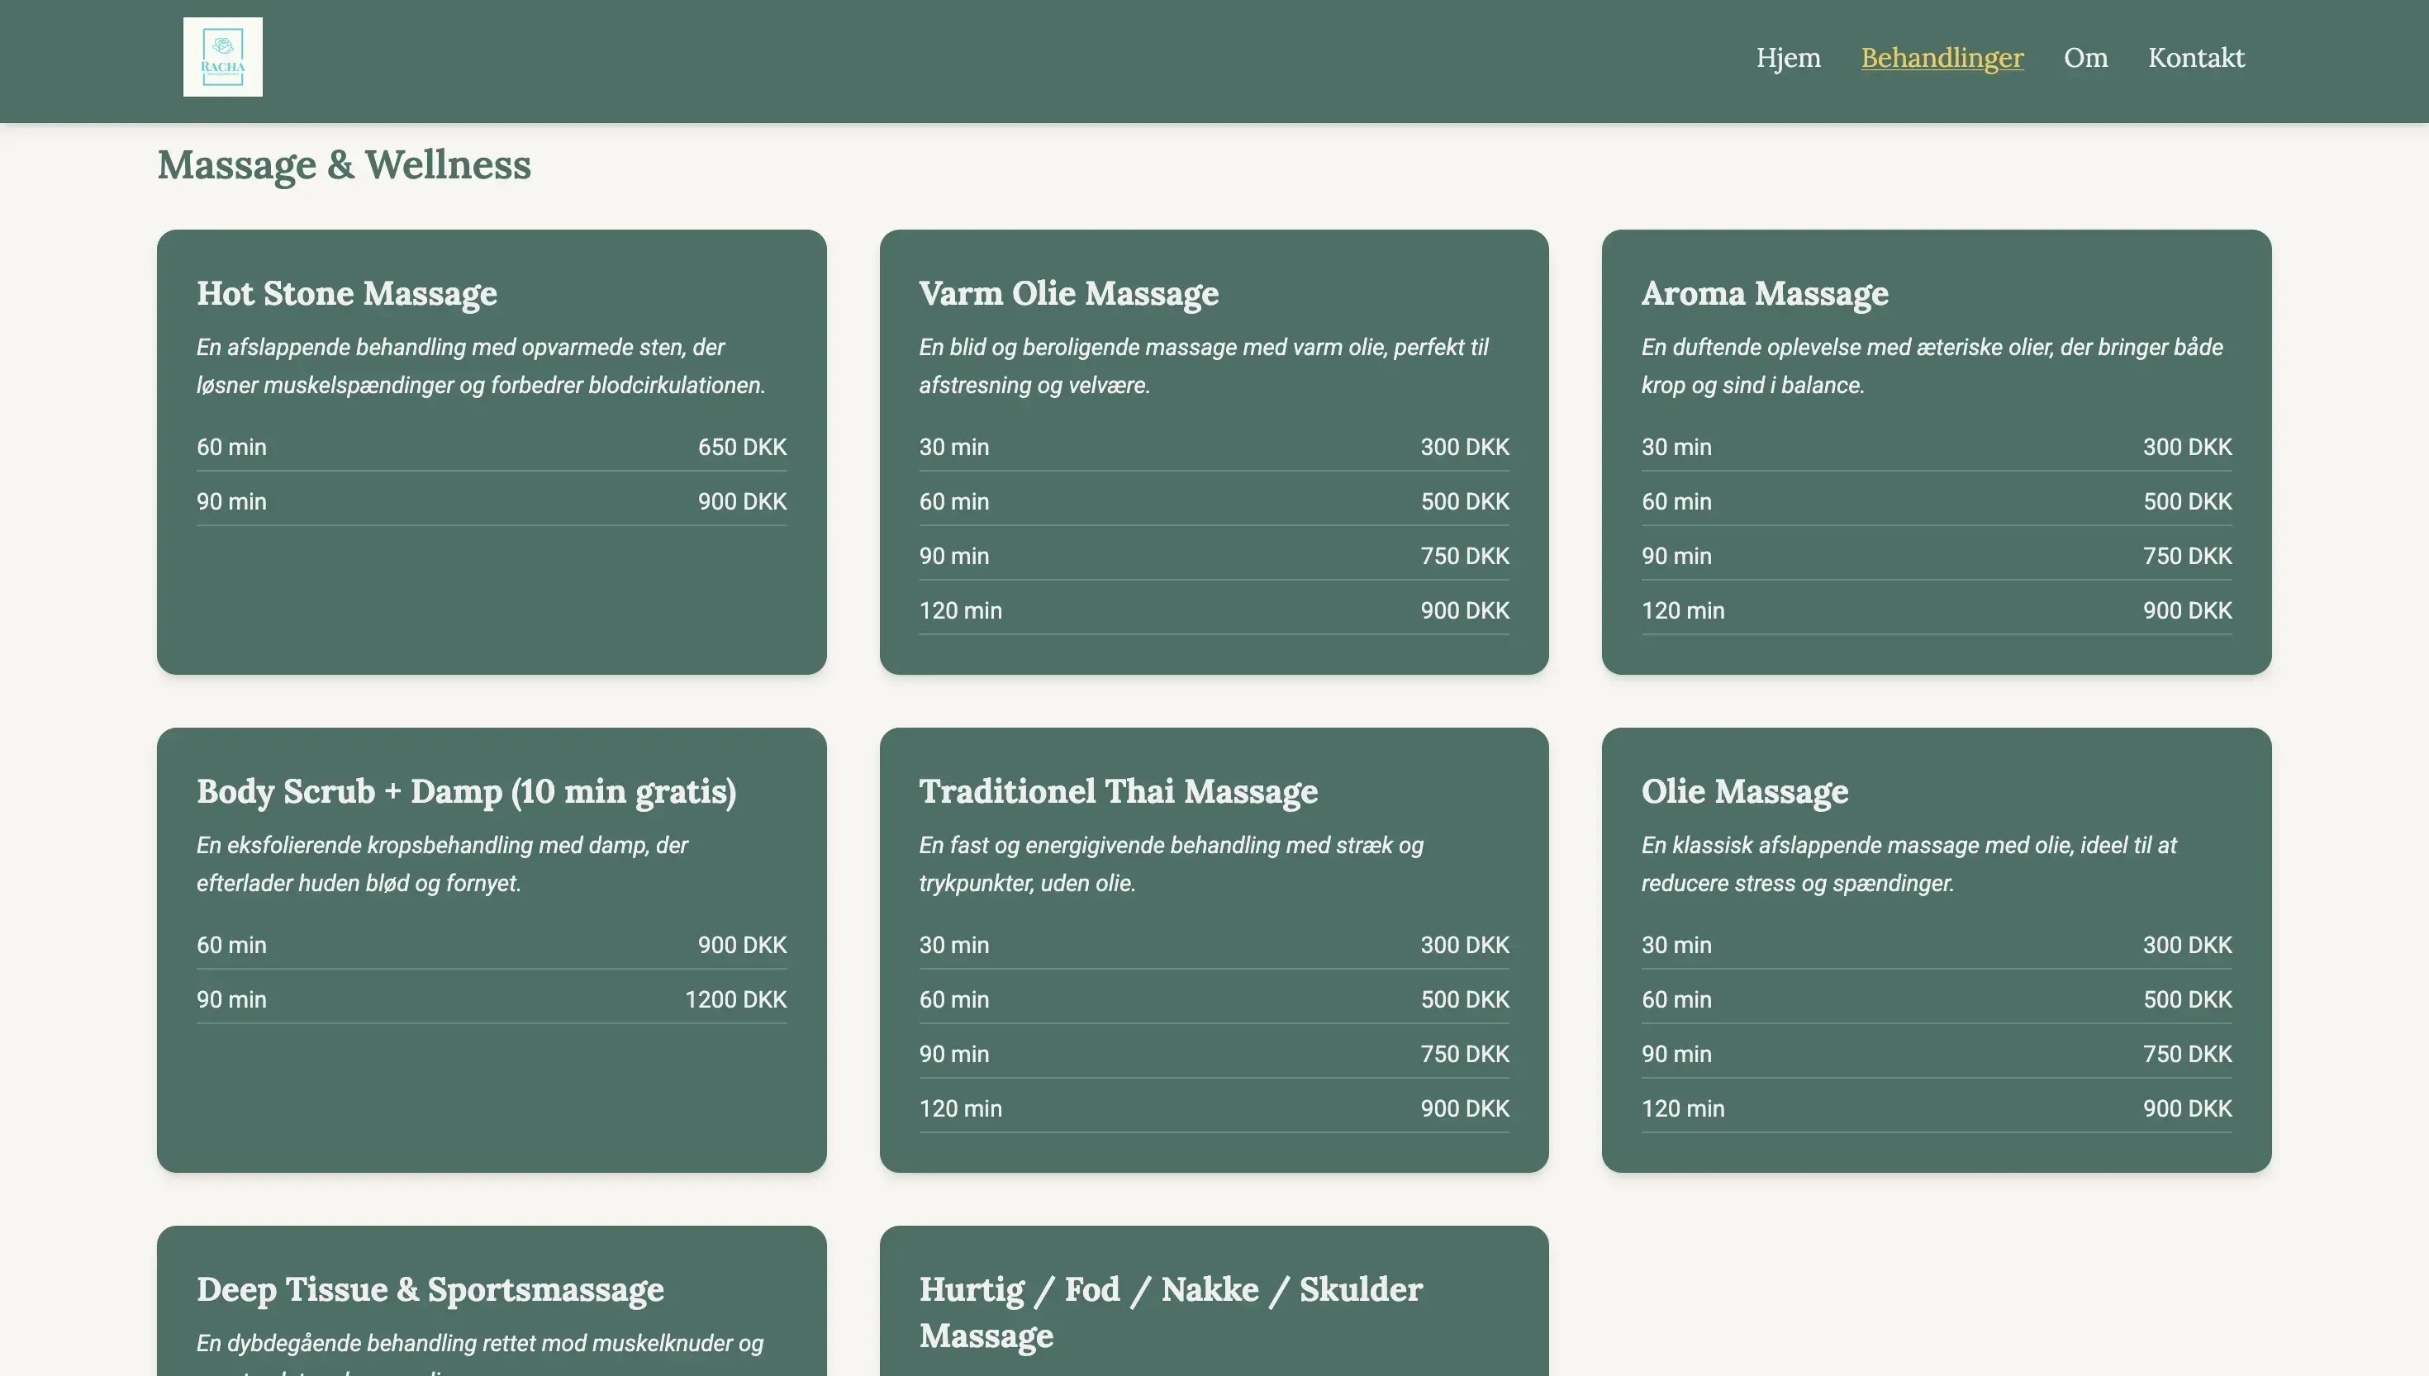Click 30 min row in Traditionel Thai Massage

1214,945
